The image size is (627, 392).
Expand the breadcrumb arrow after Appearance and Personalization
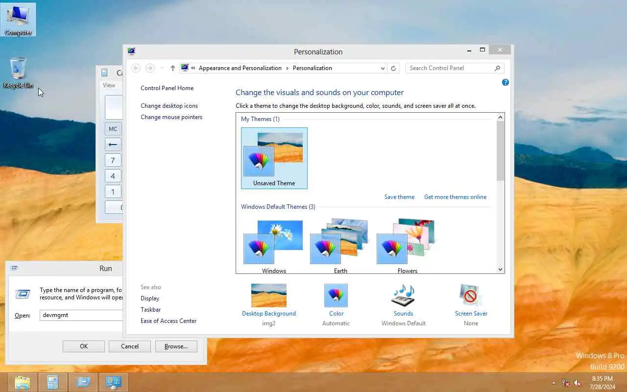click(288, 68)
